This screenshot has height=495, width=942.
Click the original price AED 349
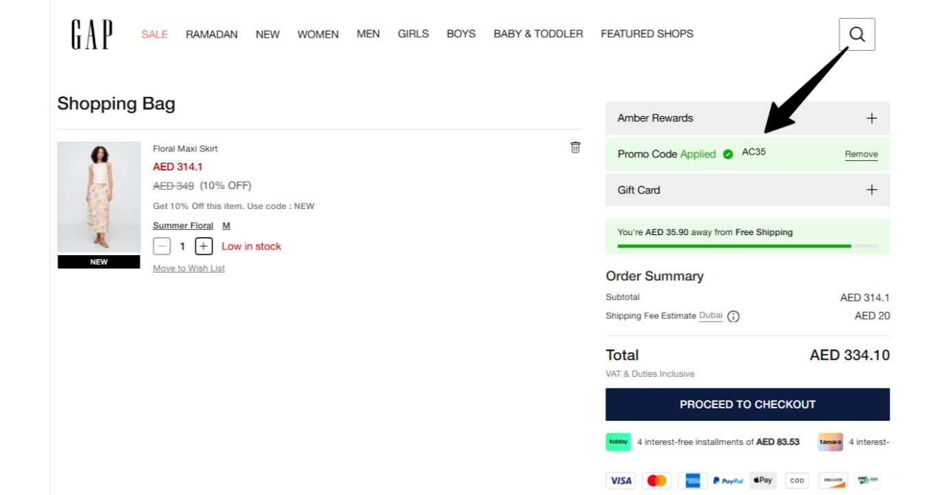174,186
